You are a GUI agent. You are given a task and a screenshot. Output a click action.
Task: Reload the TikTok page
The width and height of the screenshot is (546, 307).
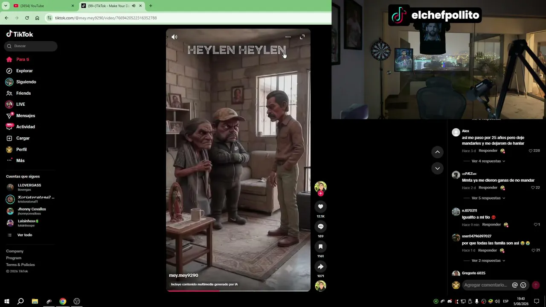[27, 18]
